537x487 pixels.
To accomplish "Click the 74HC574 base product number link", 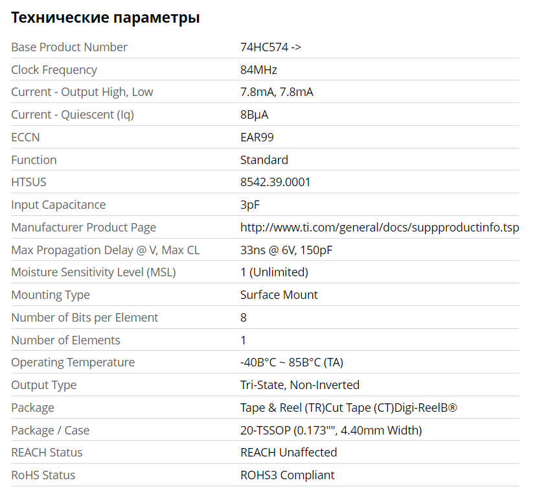I will pos(270,47).
